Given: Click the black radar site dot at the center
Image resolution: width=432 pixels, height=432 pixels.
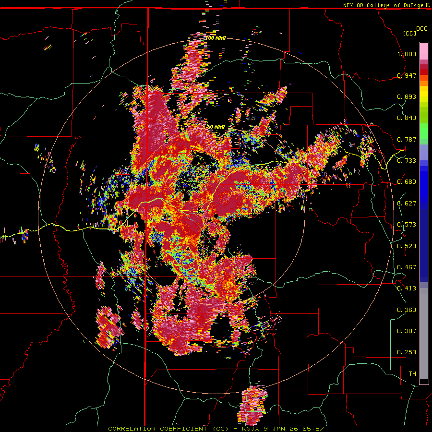Looking at the screenshot, I should click(x=216, y=215).
